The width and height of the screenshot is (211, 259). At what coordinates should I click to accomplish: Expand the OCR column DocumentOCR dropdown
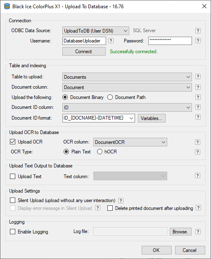(130, 142)
